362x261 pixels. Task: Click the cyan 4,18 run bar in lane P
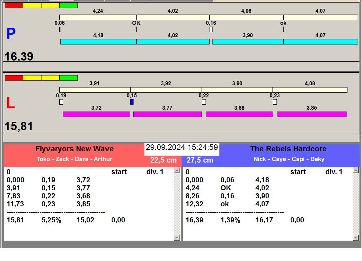pos(98,42)
